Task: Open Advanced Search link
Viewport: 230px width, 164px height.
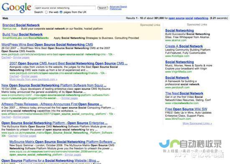Action: click(118, 7)
